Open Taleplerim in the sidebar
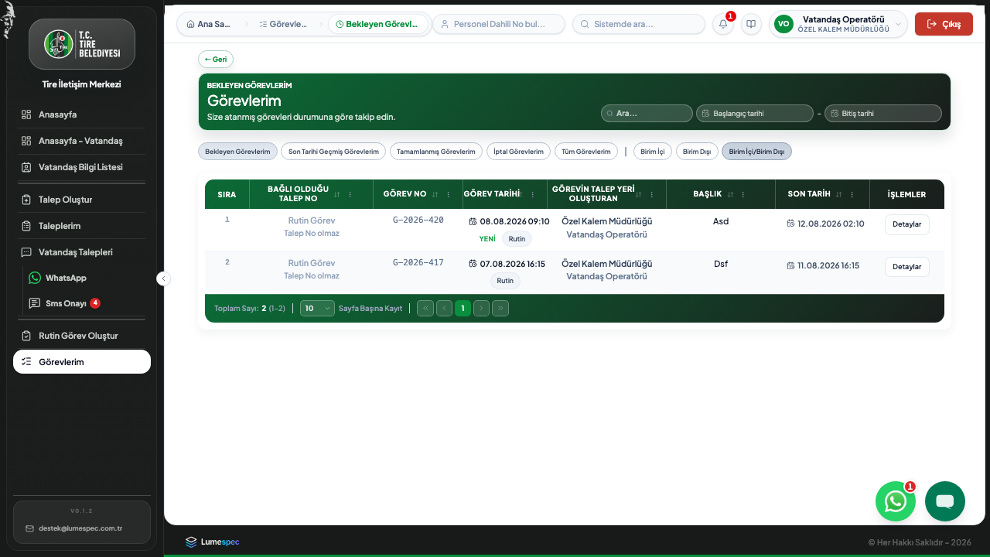The height and width of the screenshot is (557, 990). click(82, 226)
